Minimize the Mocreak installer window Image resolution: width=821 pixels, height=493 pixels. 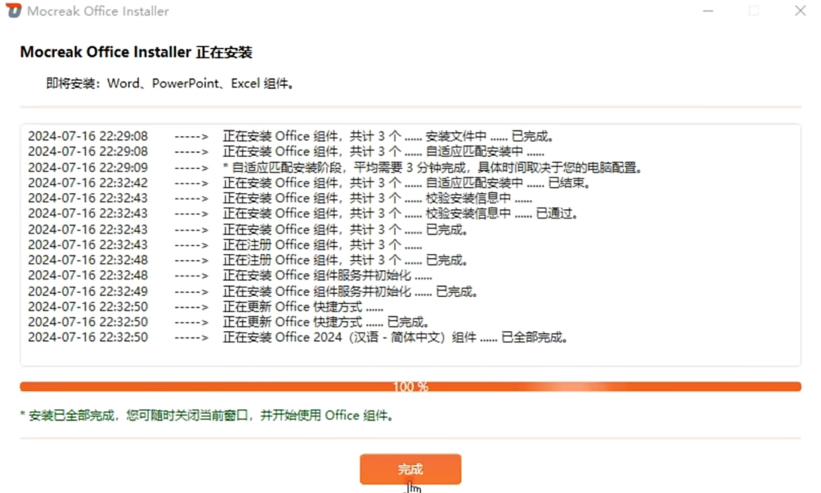point(707,11)
